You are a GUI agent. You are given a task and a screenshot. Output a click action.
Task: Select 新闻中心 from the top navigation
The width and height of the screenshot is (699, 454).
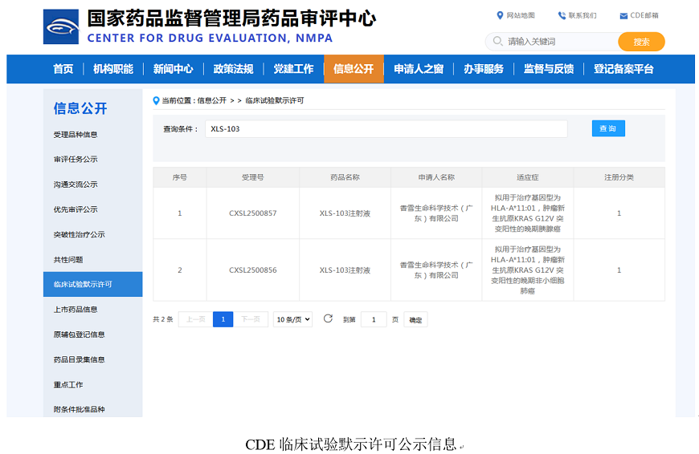173,69
